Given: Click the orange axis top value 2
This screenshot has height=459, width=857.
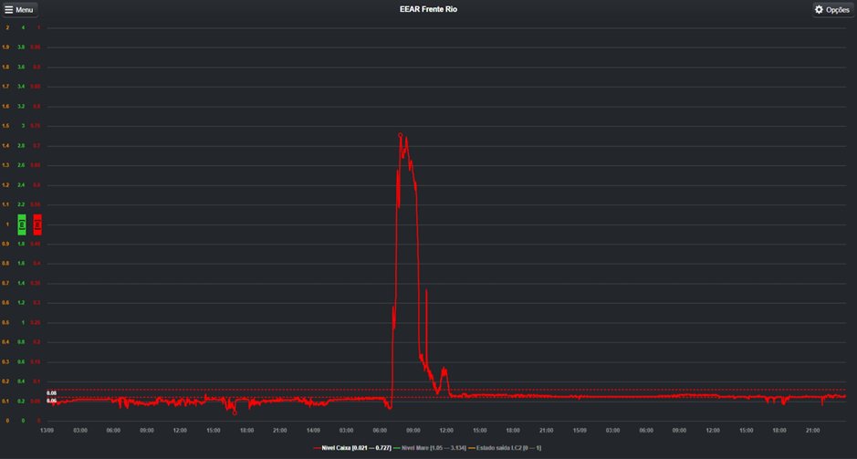Looking at the screenshot, I should pos(7,27).
